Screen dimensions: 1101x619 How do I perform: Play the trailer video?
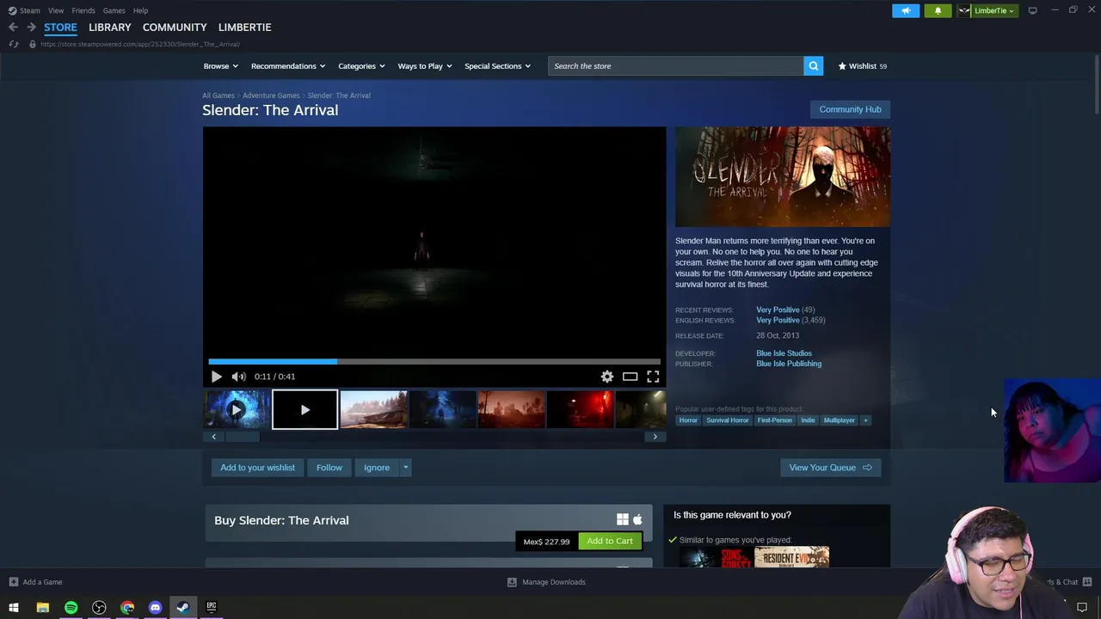pos(216,377)
